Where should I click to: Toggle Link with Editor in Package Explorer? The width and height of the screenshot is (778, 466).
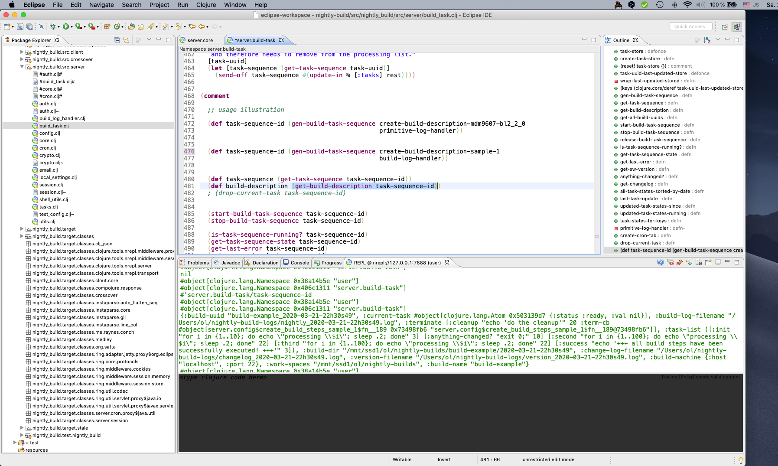(x=126, y=39)
